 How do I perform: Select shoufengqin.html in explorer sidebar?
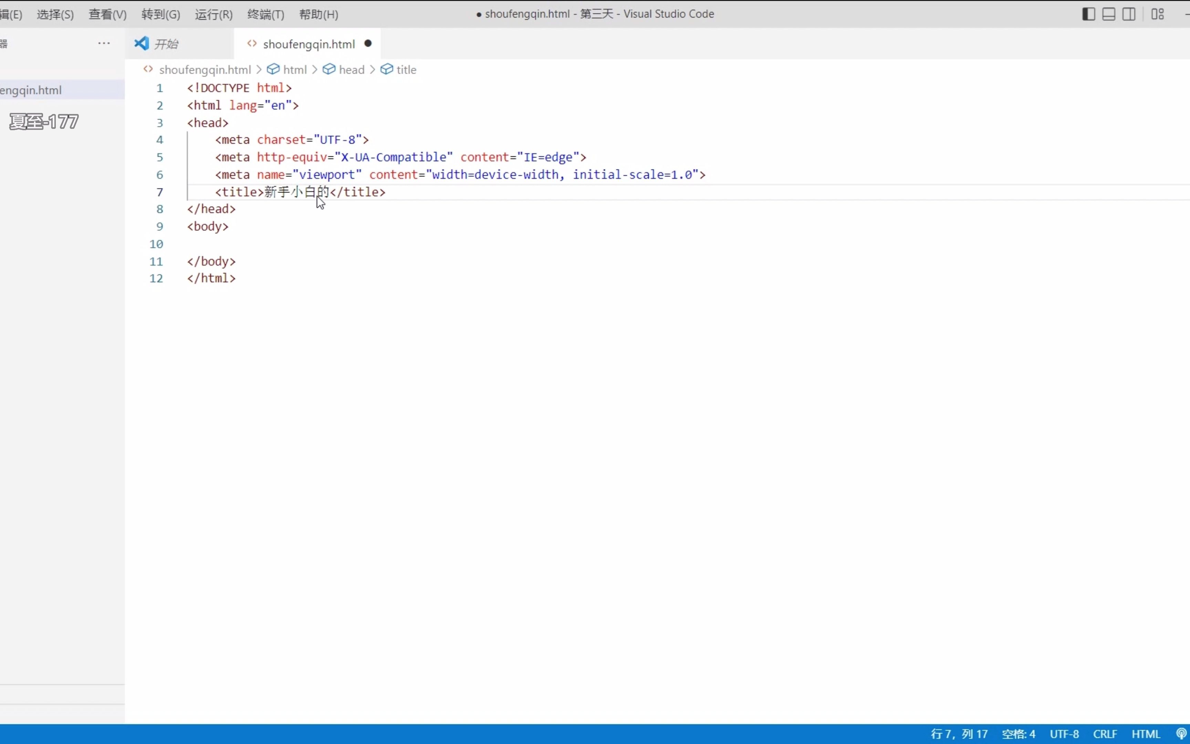click(62, 90)
